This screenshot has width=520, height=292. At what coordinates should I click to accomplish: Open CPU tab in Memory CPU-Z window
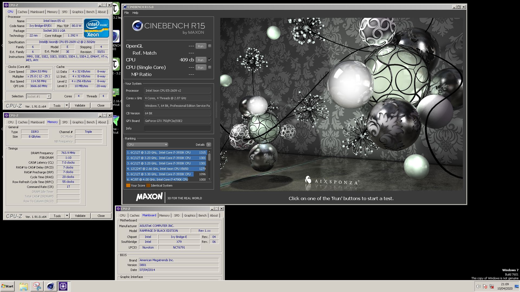tap(11, 122)
